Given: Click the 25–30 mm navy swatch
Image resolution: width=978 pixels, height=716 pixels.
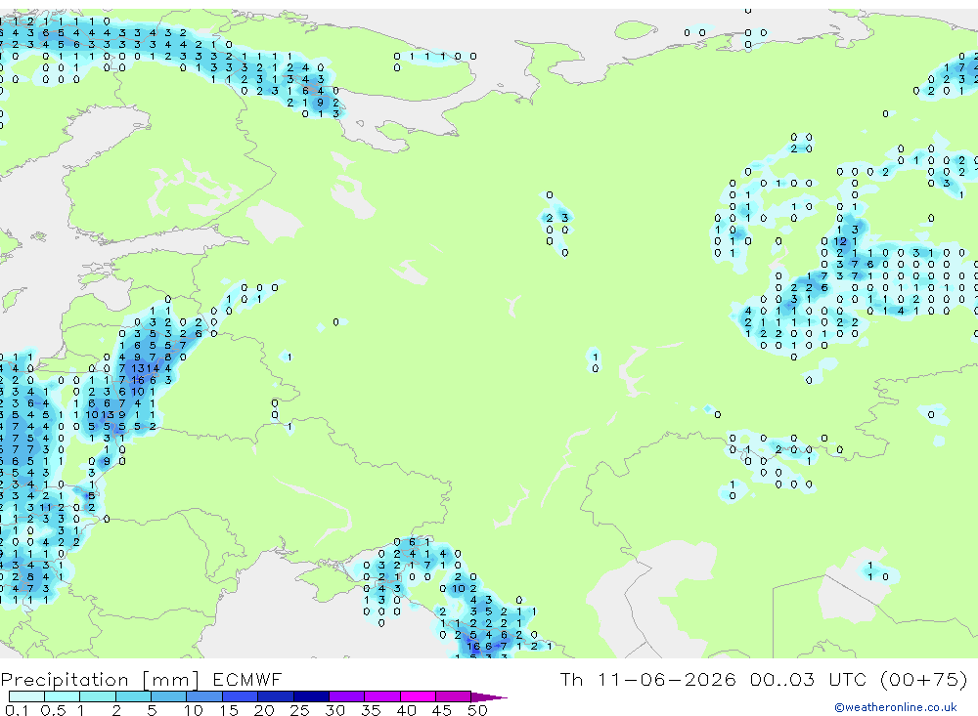Looking at the screenshot, I should click(311, 696).
